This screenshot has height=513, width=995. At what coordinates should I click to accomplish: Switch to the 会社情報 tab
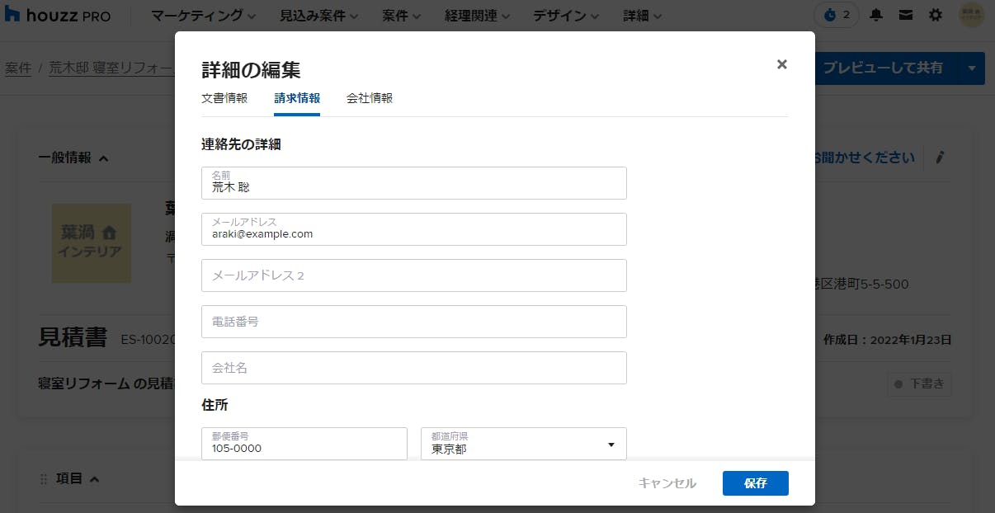tap(370, 98)
